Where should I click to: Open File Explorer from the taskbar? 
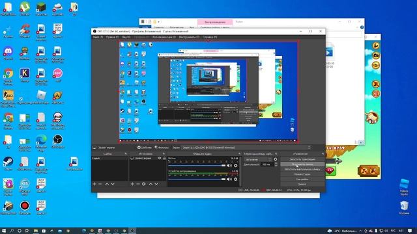coord(35,231)
